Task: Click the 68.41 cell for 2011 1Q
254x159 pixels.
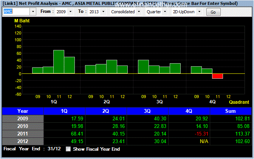Action: pos(64,134)
